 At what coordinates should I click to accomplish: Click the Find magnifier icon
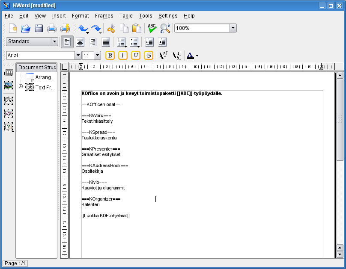pyautogui.click(x=165, y=28)
